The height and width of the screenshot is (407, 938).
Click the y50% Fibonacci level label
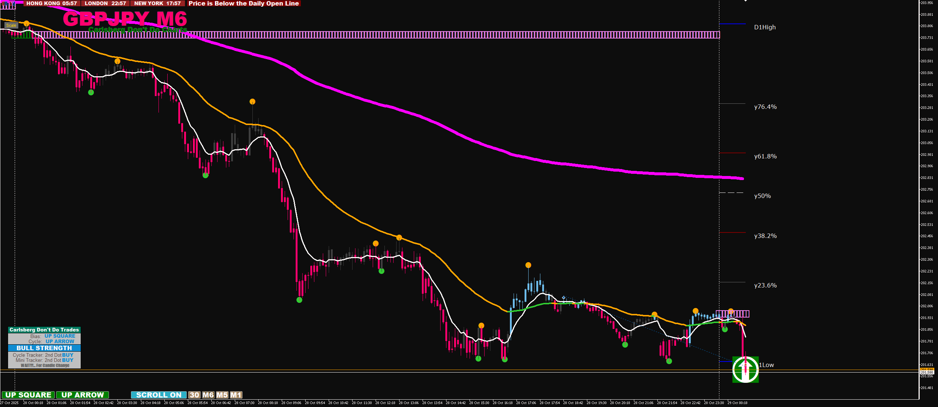[x=762, y=196]
